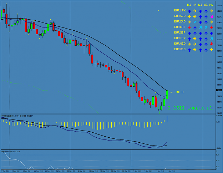The image size is (223, 173).
Task: Click the EURCHF MN red down arrow
Action: (x=211, y=27)
